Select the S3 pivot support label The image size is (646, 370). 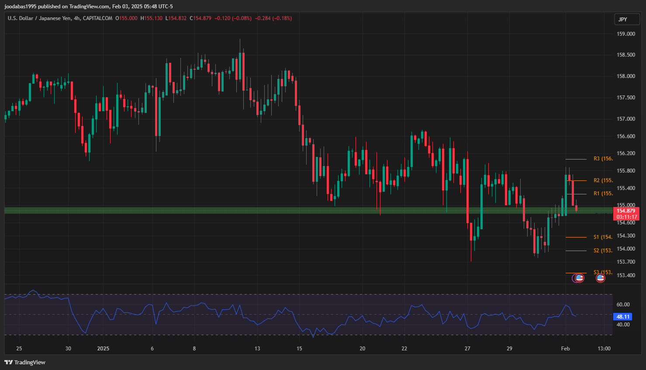click(x=603, y=272)
